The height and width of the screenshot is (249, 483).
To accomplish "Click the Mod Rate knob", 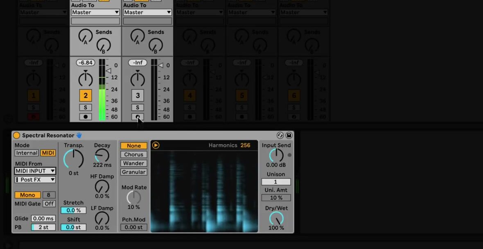I will tap(134, 198).
